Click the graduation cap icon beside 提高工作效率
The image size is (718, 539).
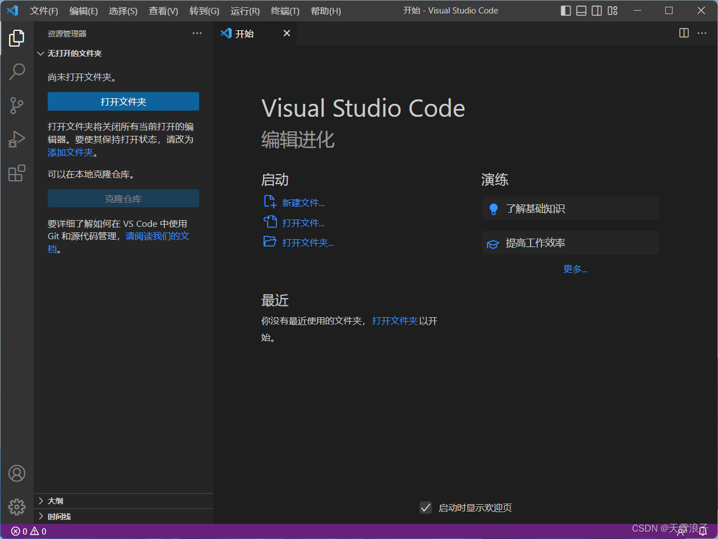[x=493, y=244]
